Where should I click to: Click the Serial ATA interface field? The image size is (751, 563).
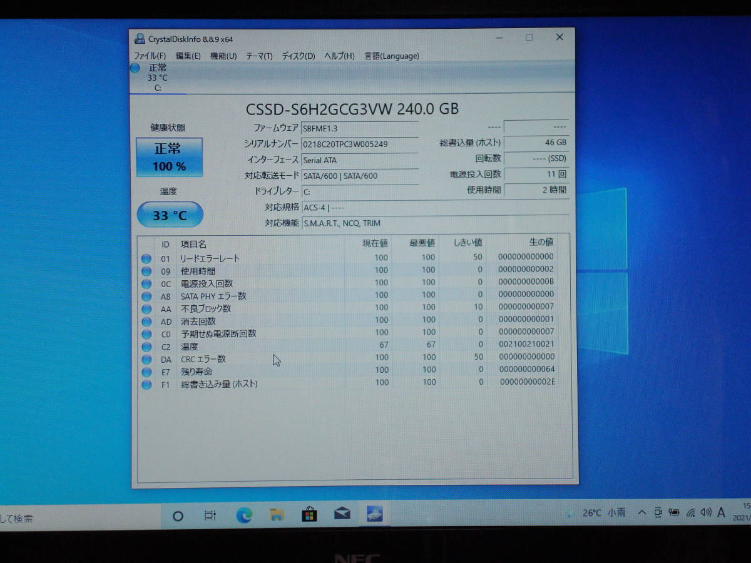pos(359,160)
